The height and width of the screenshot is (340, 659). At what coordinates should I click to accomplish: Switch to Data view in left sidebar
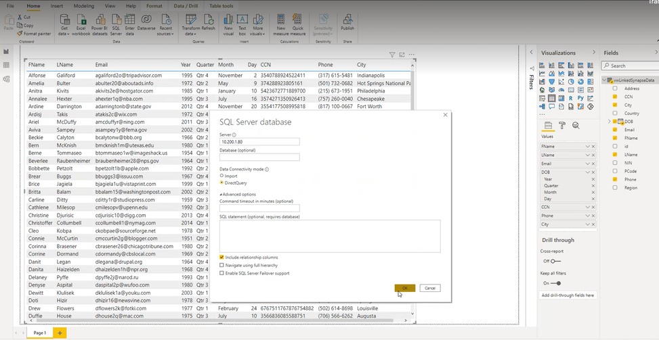[x=6, y=65]
